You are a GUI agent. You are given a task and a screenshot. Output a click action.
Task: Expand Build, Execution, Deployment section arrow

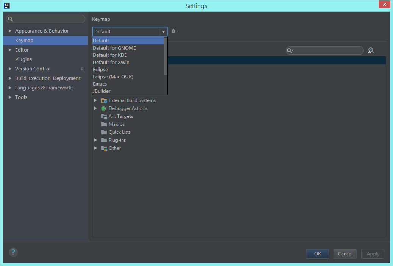tap(10, 78)
